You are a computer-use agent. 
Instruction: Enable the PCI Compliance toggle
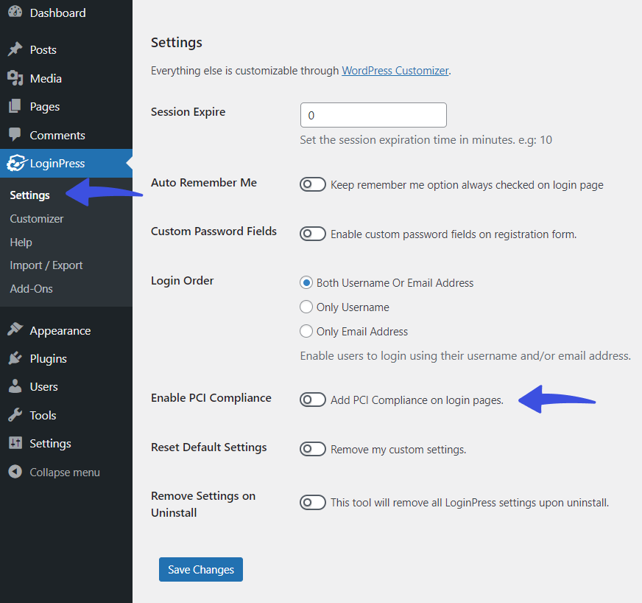click(312, 400)
